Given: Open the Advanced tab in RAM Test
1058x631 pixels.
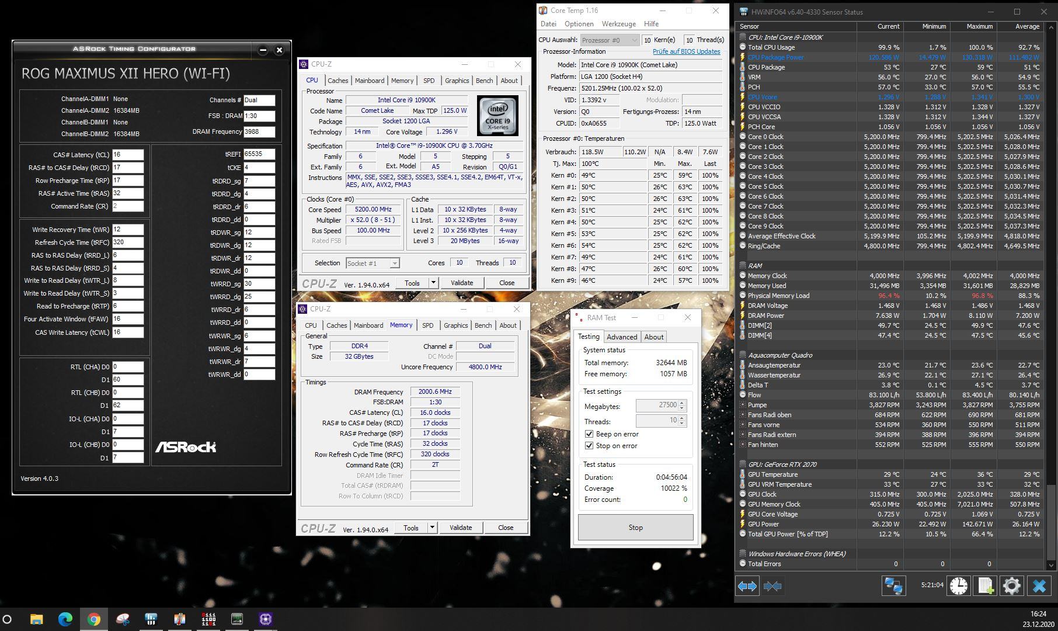Looking at the screenshot, I should click(622, 337).
